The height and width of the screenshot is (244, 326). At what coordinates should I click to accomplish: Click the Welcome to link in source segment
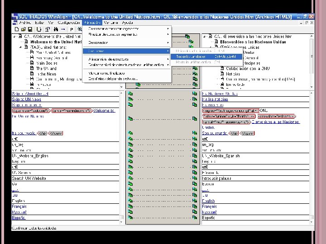point(104,111)
